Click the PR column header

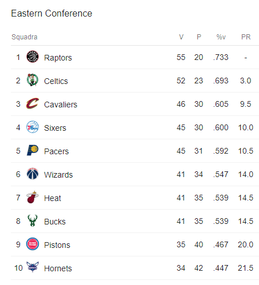click(246, 37)
